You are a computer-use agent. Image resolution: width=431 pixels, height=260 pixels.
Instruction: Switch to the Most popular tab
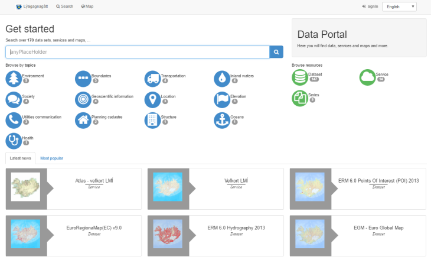[x=51, y=158]
